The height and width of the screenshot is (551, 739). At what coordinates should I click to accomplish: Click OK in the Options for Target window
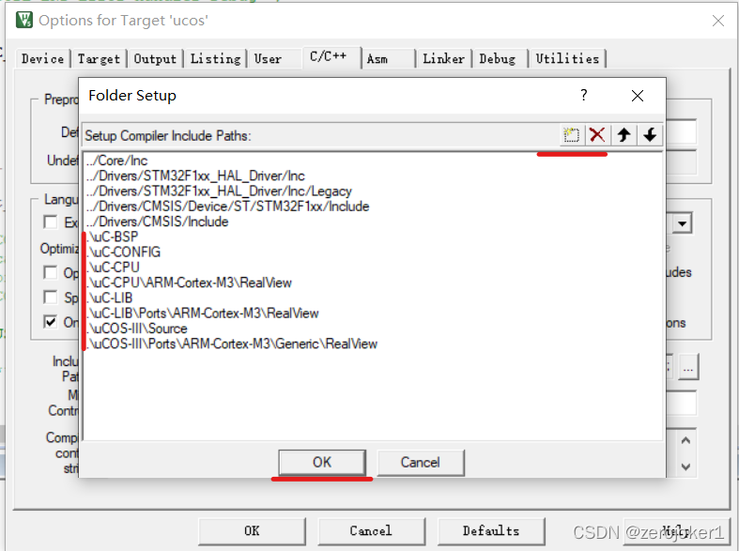point(252,531)
